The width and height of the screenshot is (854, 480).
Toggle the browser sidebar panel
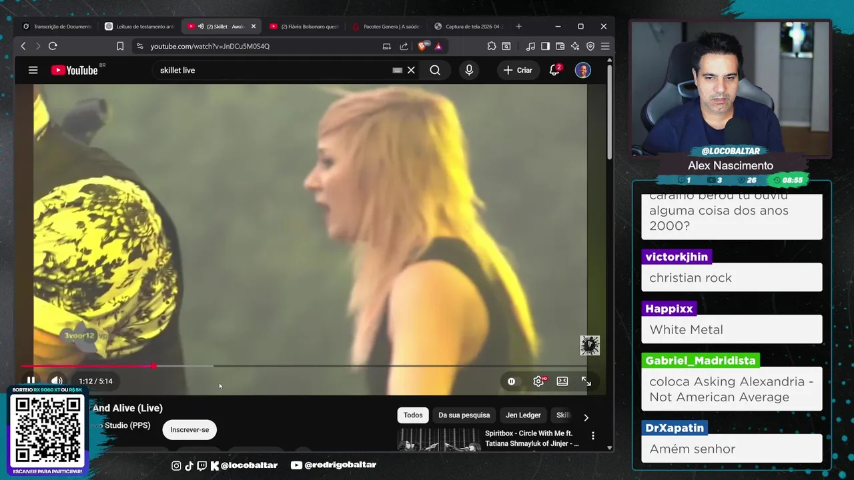click(545, 46)
